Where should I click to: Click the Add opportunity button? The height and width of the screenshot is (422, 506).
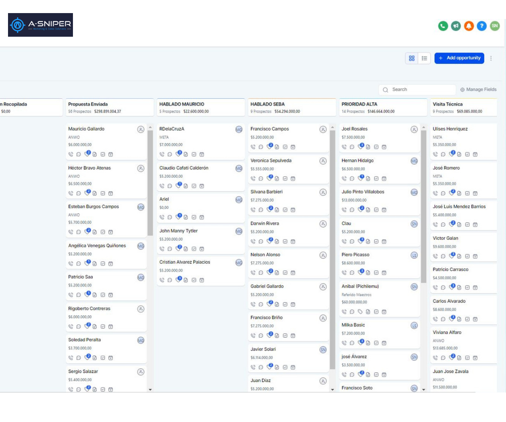tap(459, 58)
